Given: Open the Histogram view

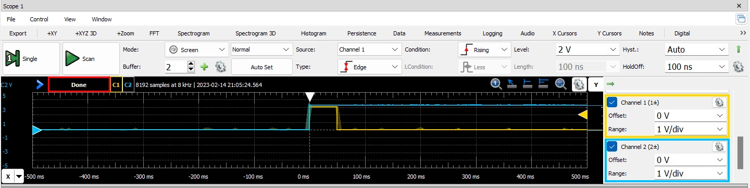Looking at the screenshot, I should pyautogui.click(x=314, y=33).
